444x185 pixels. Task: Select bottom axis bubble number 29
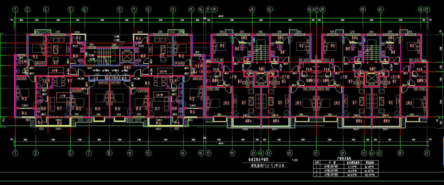(x=342, y=153)
